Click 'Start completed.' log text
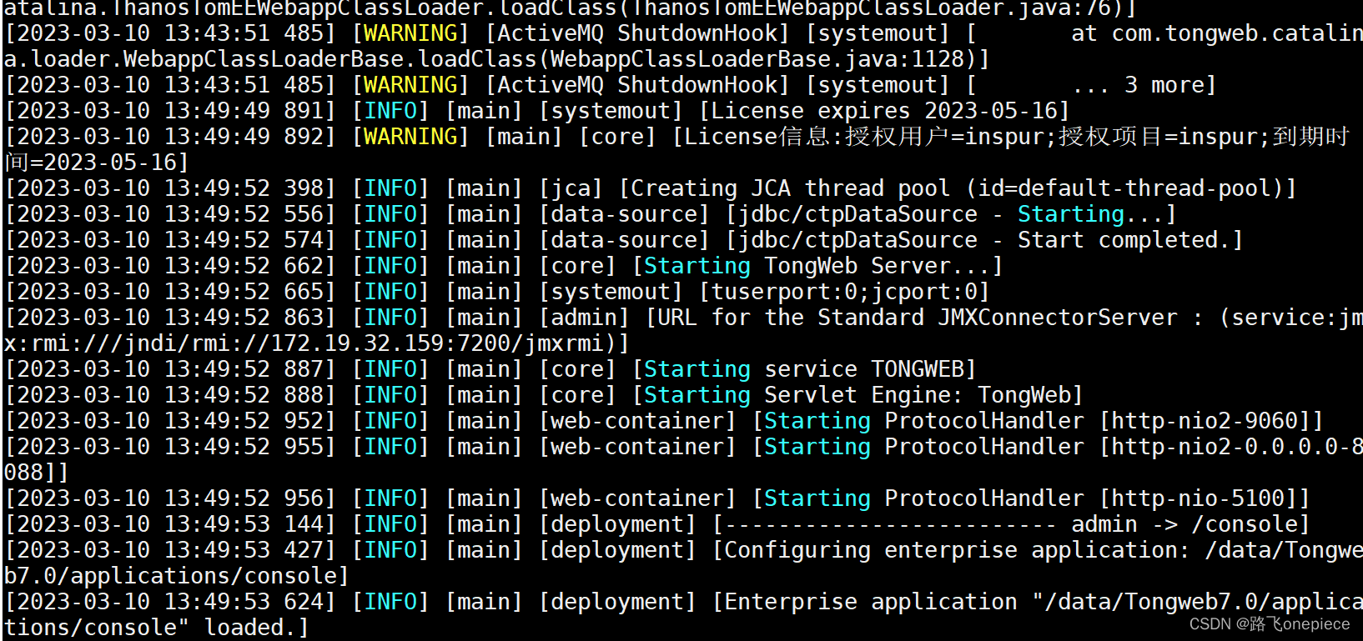The width and height of the screenshot is (1363, 641). pos(1124,240)
